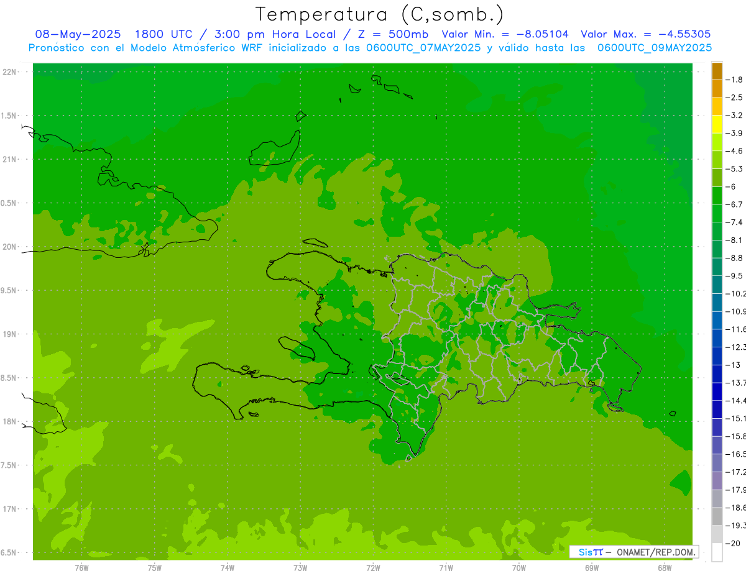Pick the teal swatch between -9.5 and -10.2
The image size is (746, 576).
(717, 285)
